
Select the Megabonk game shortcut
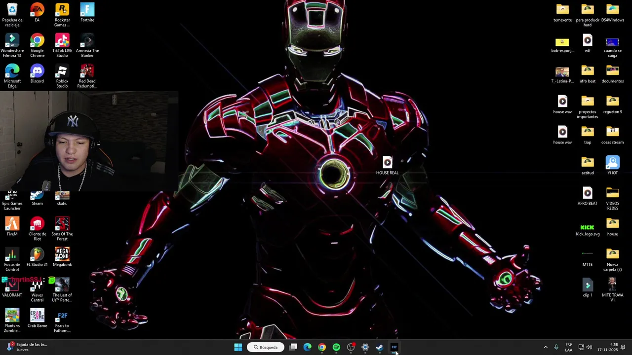(x=62, y=257)
